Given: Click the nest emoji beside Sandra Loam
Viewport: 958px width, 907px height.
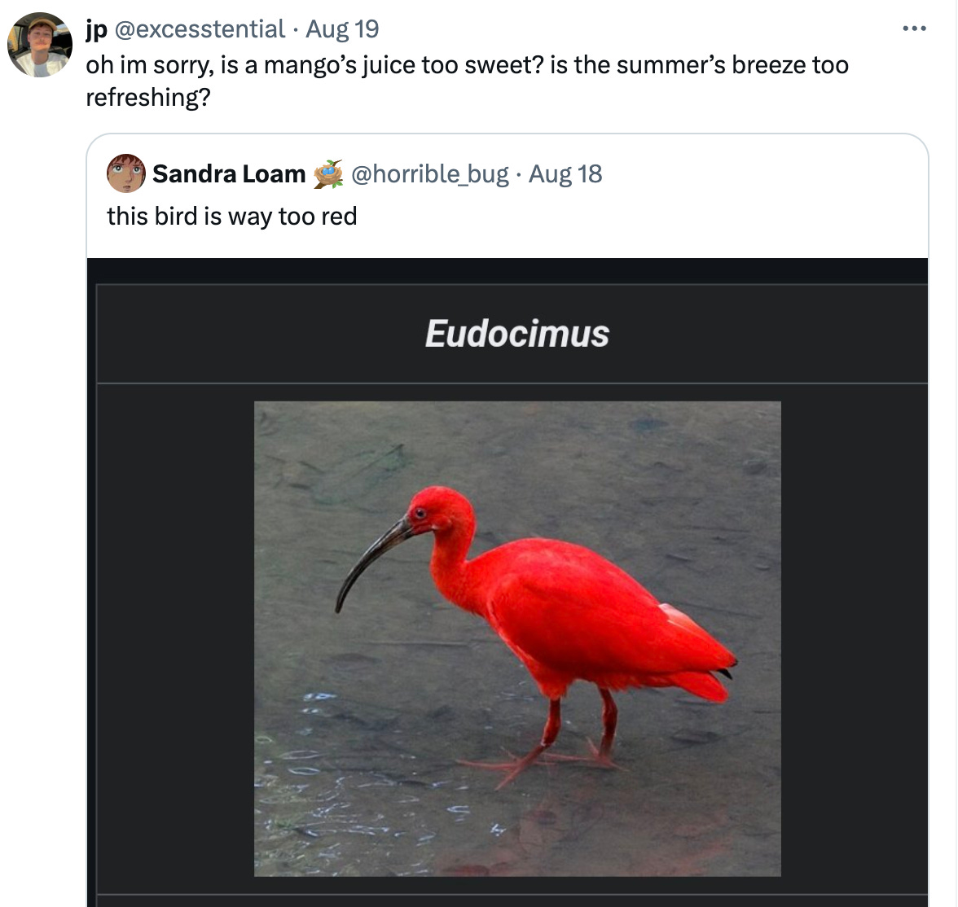Looking at the screenshot, I should tap(328, 174).
